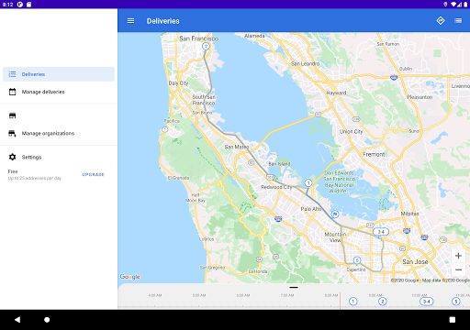The width and height of the screenshot is (470, 330).
Task: Expand the timeline panel drag handle
Action: coord(294,288)
